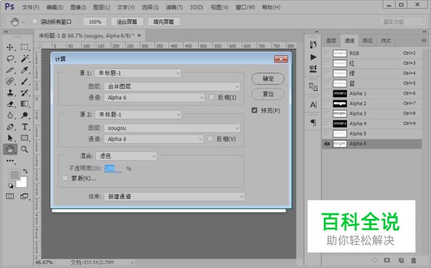Open Source 2 channel dropdown
This screenshot has width=431, height=268.
tap(154, 139)
